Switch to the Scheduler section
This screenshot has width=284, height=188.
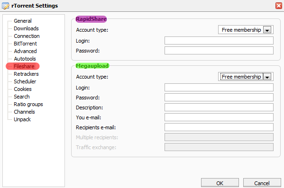[x=25, y=81]
